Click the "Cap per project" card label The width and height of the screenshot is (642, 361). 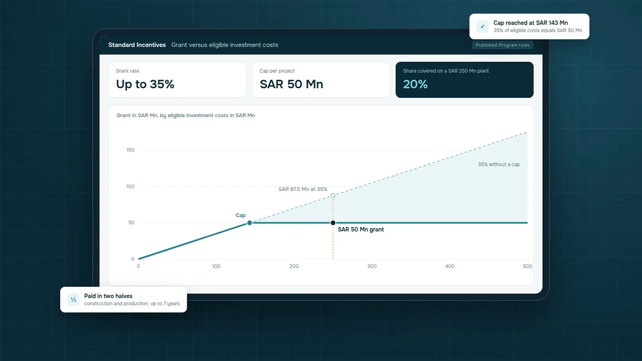277,71
